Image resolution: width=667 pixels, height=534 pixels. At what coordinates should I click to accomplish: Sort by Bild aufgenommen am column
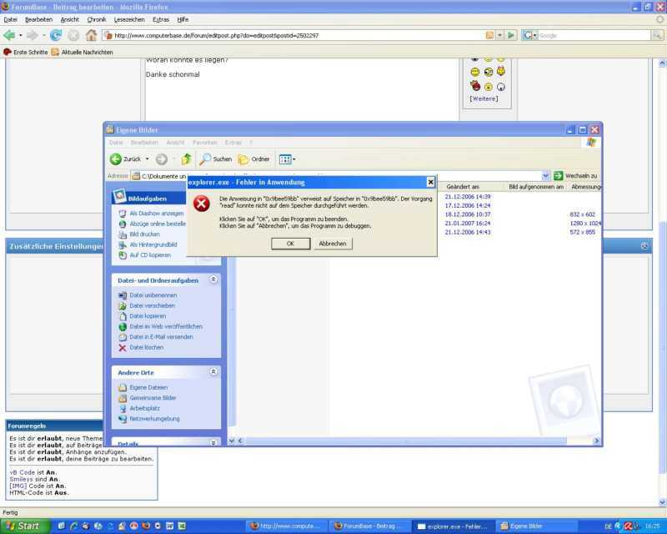click(x=536, y=187)
